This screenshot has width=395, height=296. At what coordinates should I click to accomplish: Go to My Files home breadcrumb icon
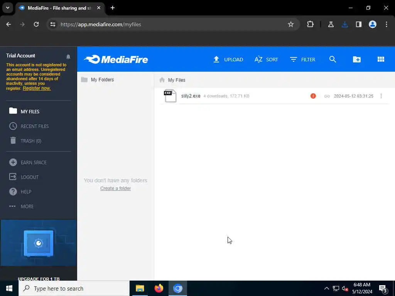[162, 80]
